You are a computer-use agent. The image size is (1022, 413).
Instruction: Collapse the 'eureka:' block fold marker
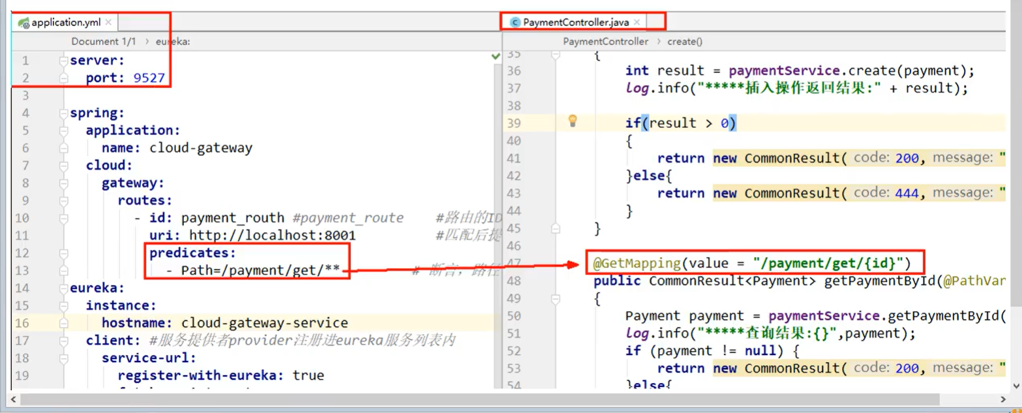click(64, 288)
